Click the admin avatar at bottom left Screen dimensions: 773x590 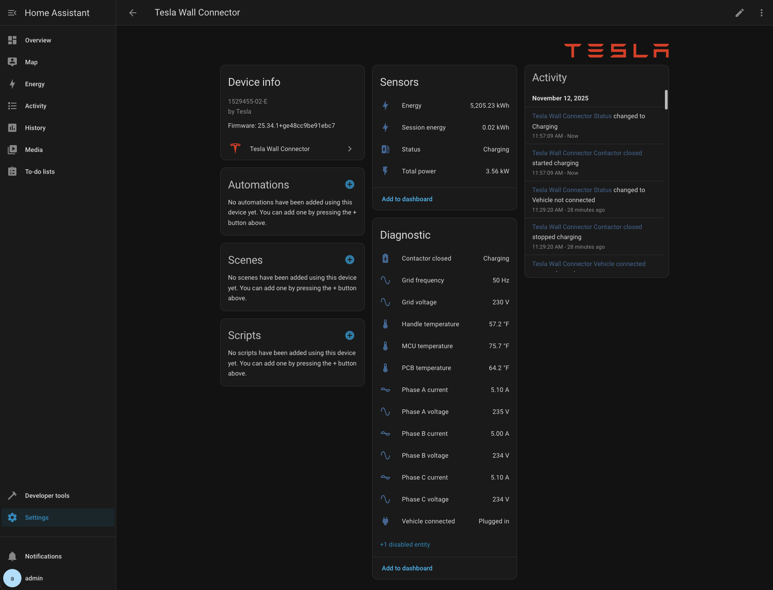tap(12, 578)
